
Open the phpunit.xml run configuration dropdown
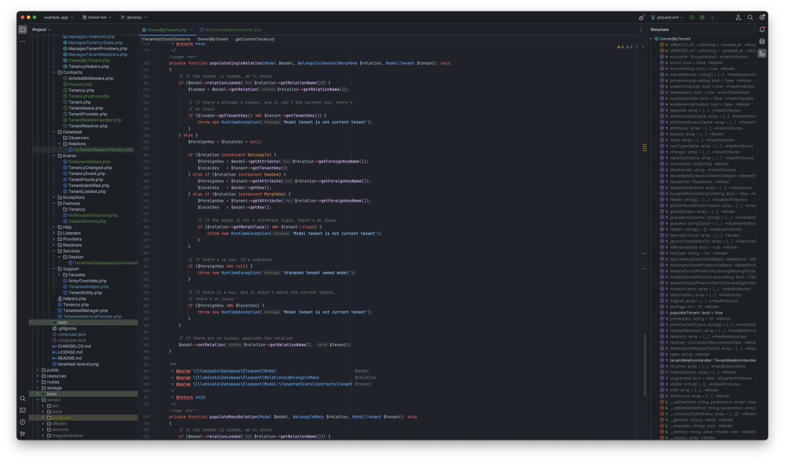click(x=667, y=18)
